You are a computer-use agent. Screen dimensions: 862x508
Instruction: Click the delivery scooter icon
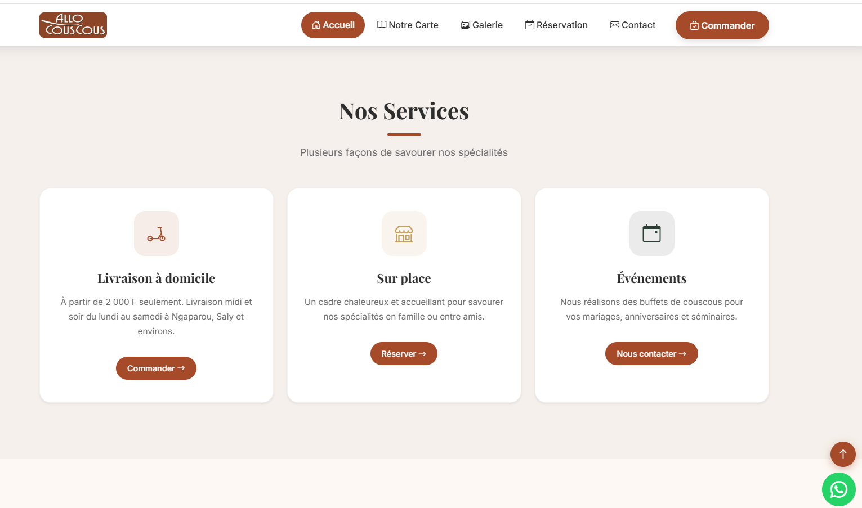157,233
